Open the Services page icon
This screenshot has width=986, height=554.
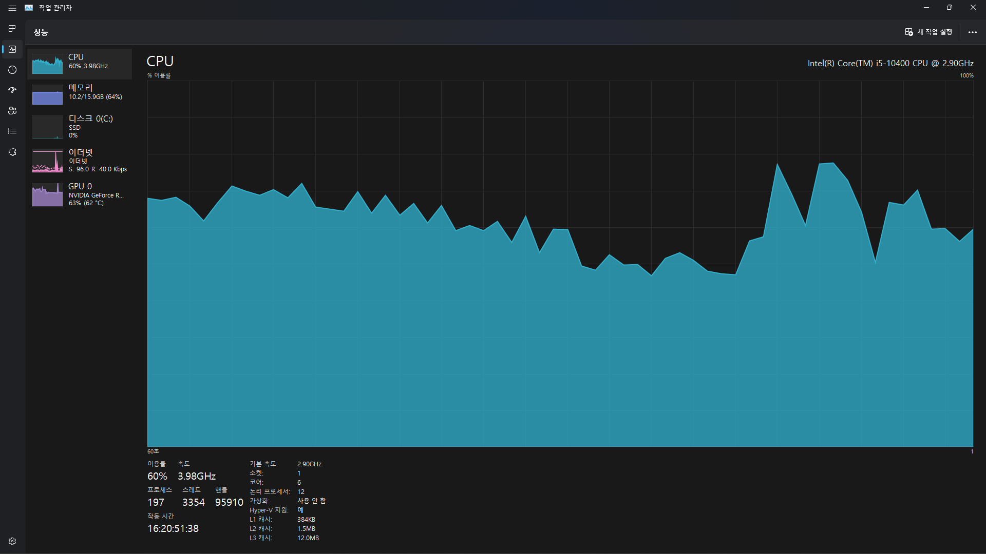click(12, 152)
